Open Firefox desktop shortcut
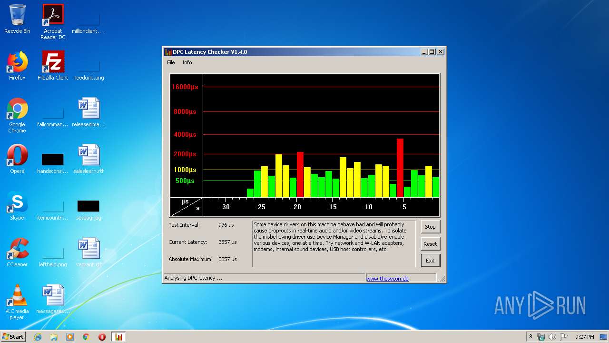Screen dimensions: 609x343 [x=17, y=66]
